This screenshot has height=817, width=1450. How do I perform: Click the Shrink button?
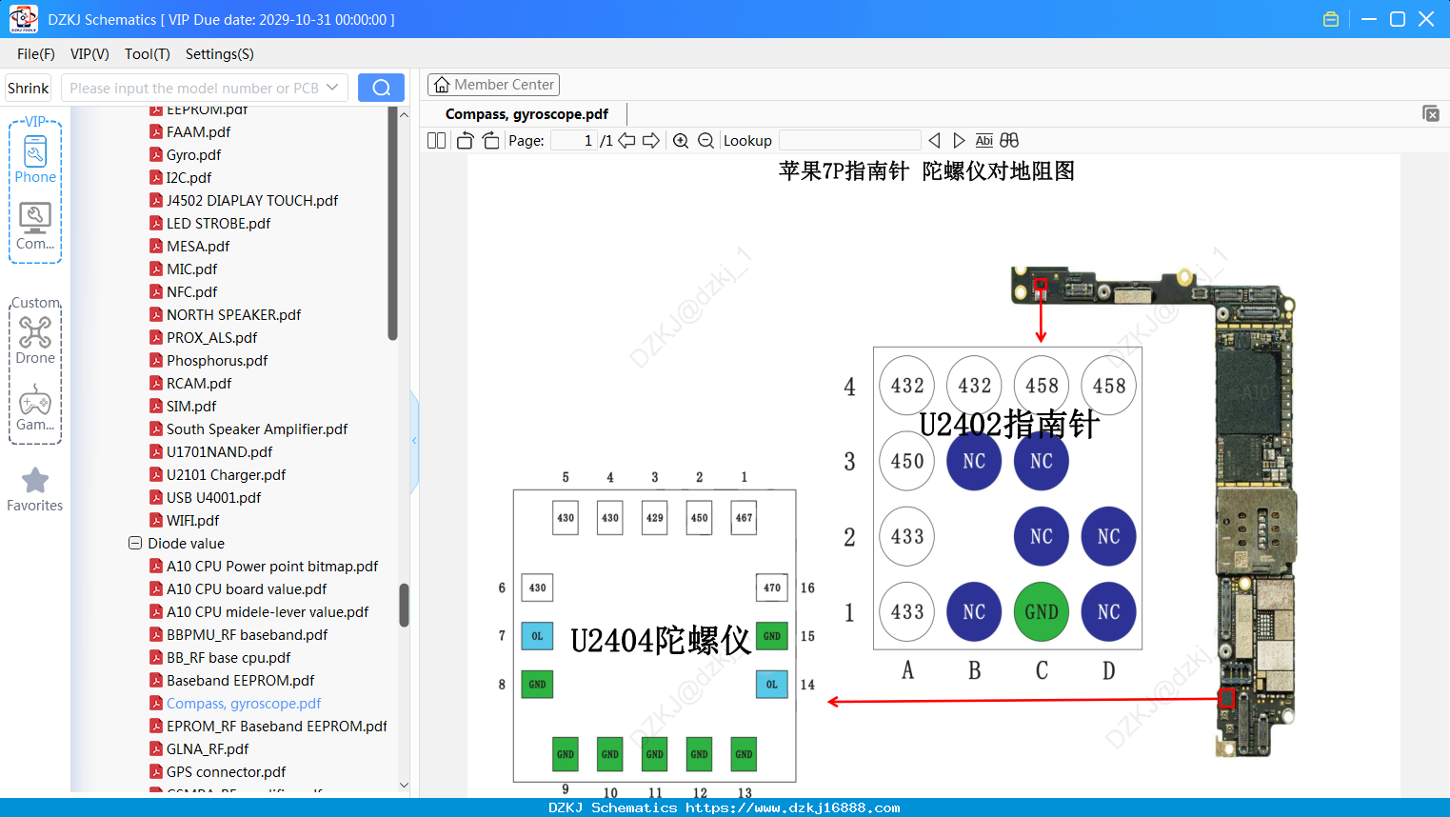[28, 88]
